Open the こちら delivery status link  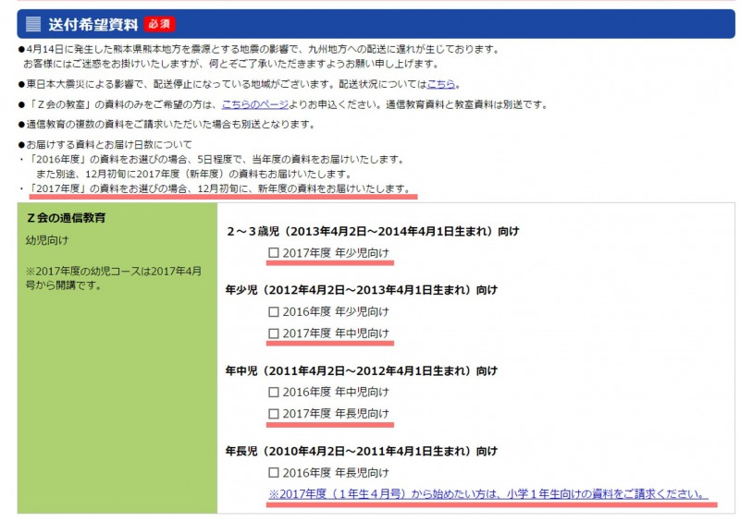click(x=441, y=84)
